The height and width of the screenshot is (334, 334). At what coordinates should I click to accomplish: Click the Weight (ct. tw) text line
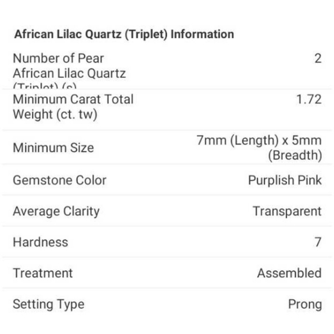pos(55,115)
